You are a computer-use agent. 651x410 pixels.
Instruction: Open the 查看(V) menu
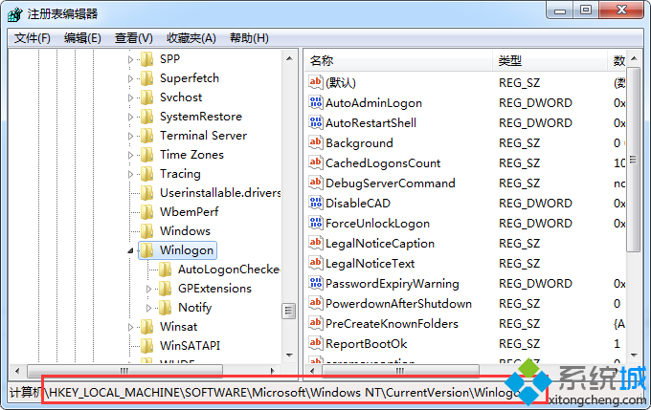[x=134, y=38]
